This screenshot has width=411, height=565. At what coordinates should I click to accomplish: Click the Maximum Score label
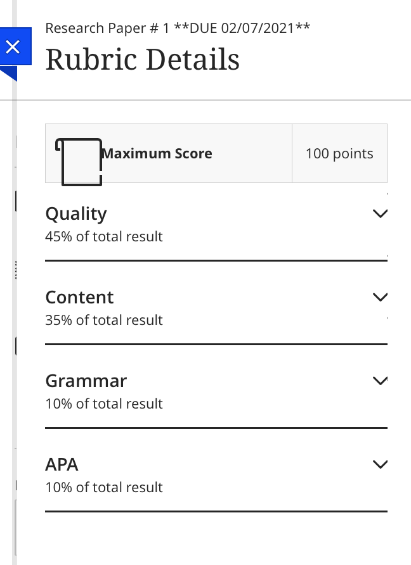coord(157,153)
